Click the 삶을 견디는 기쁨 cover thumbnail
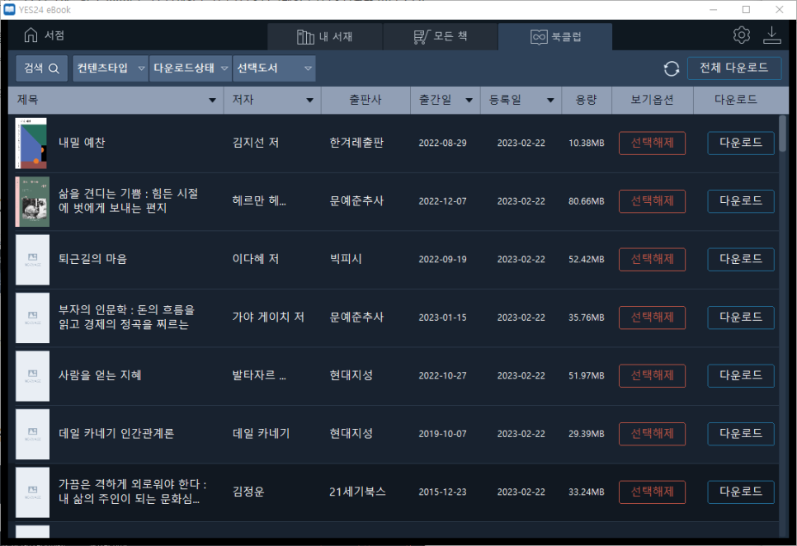 [x=32, y=201]
